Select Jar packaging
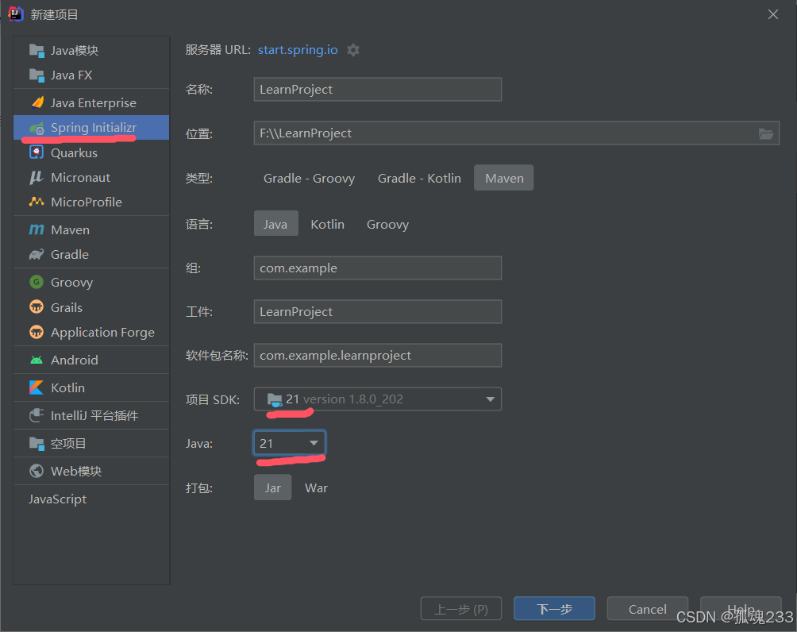Image resolution: width=797 pixels, height=632 pixels. coord(273,487)
